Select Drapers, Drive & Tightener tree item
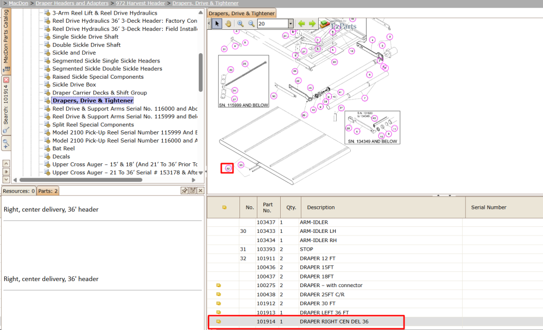543x330 pixels. pyautogui.click(x=93, y=100)
